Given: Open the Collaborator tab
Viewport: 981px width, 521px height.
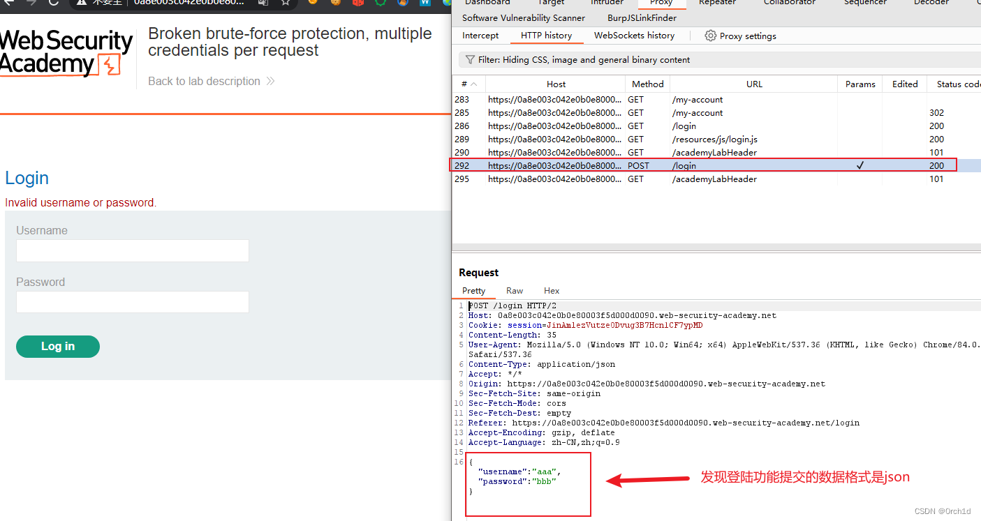Looking at the screenshot, I should [789, 3].
